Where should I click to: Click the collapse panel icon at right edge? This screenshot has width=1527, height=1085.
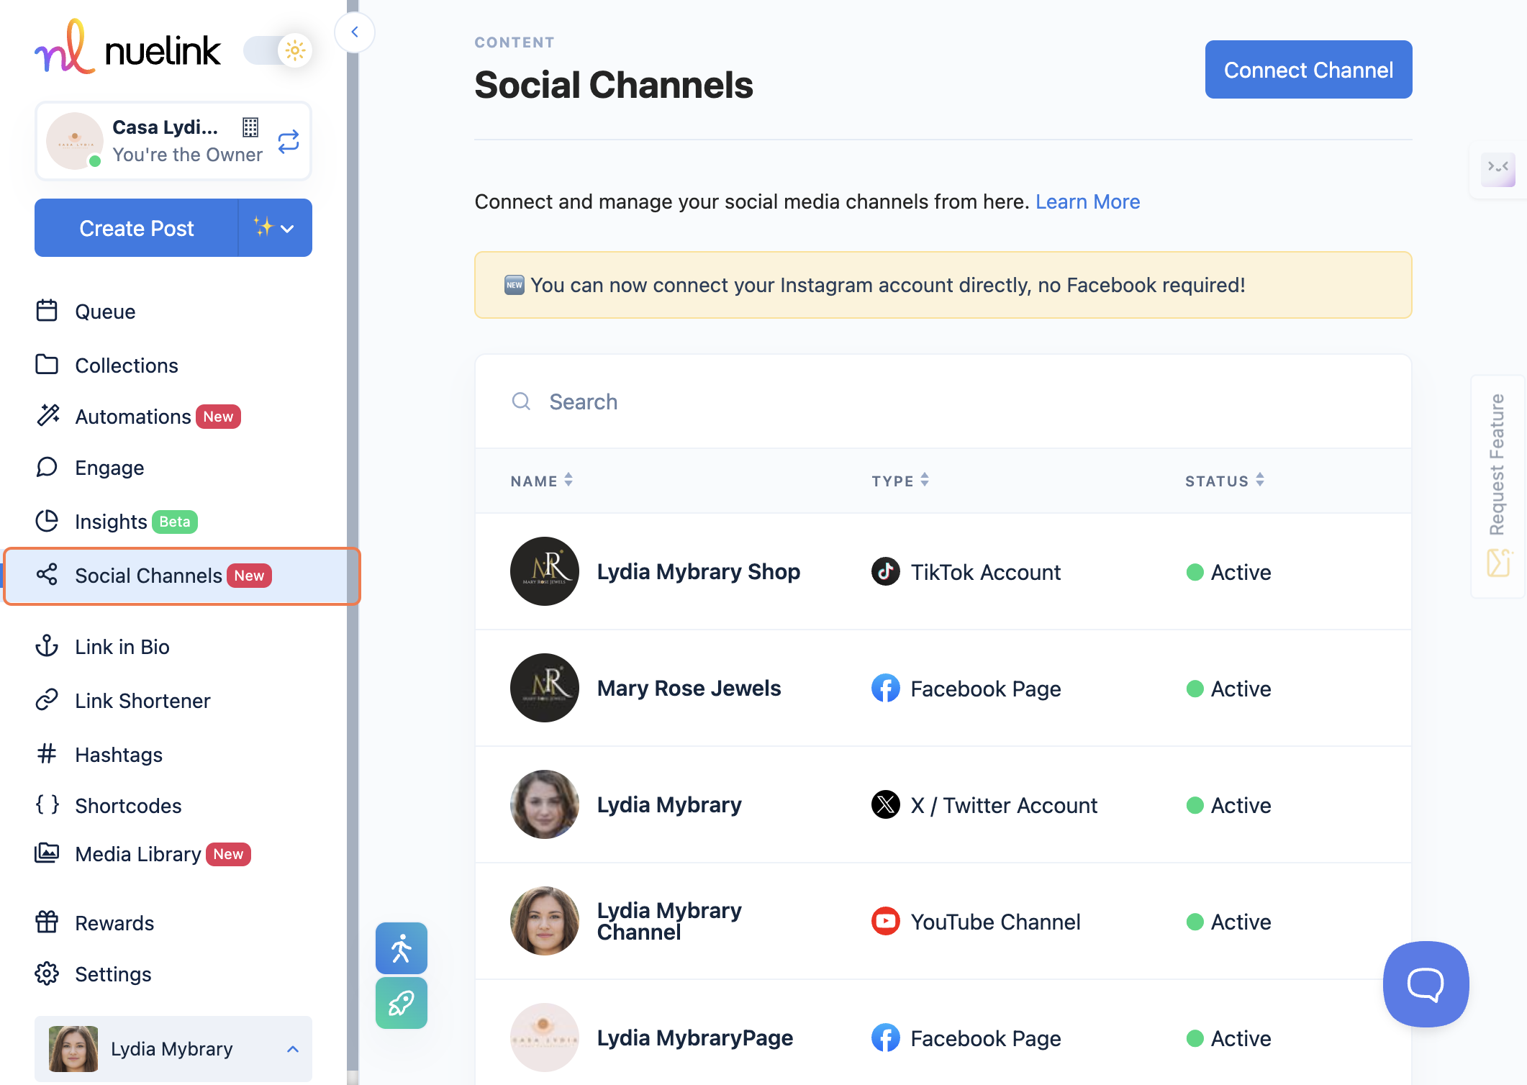point(1498,169)
